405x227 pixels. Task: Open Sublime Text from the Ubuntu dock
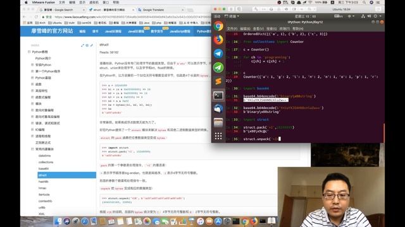click(x=218, y=81)
